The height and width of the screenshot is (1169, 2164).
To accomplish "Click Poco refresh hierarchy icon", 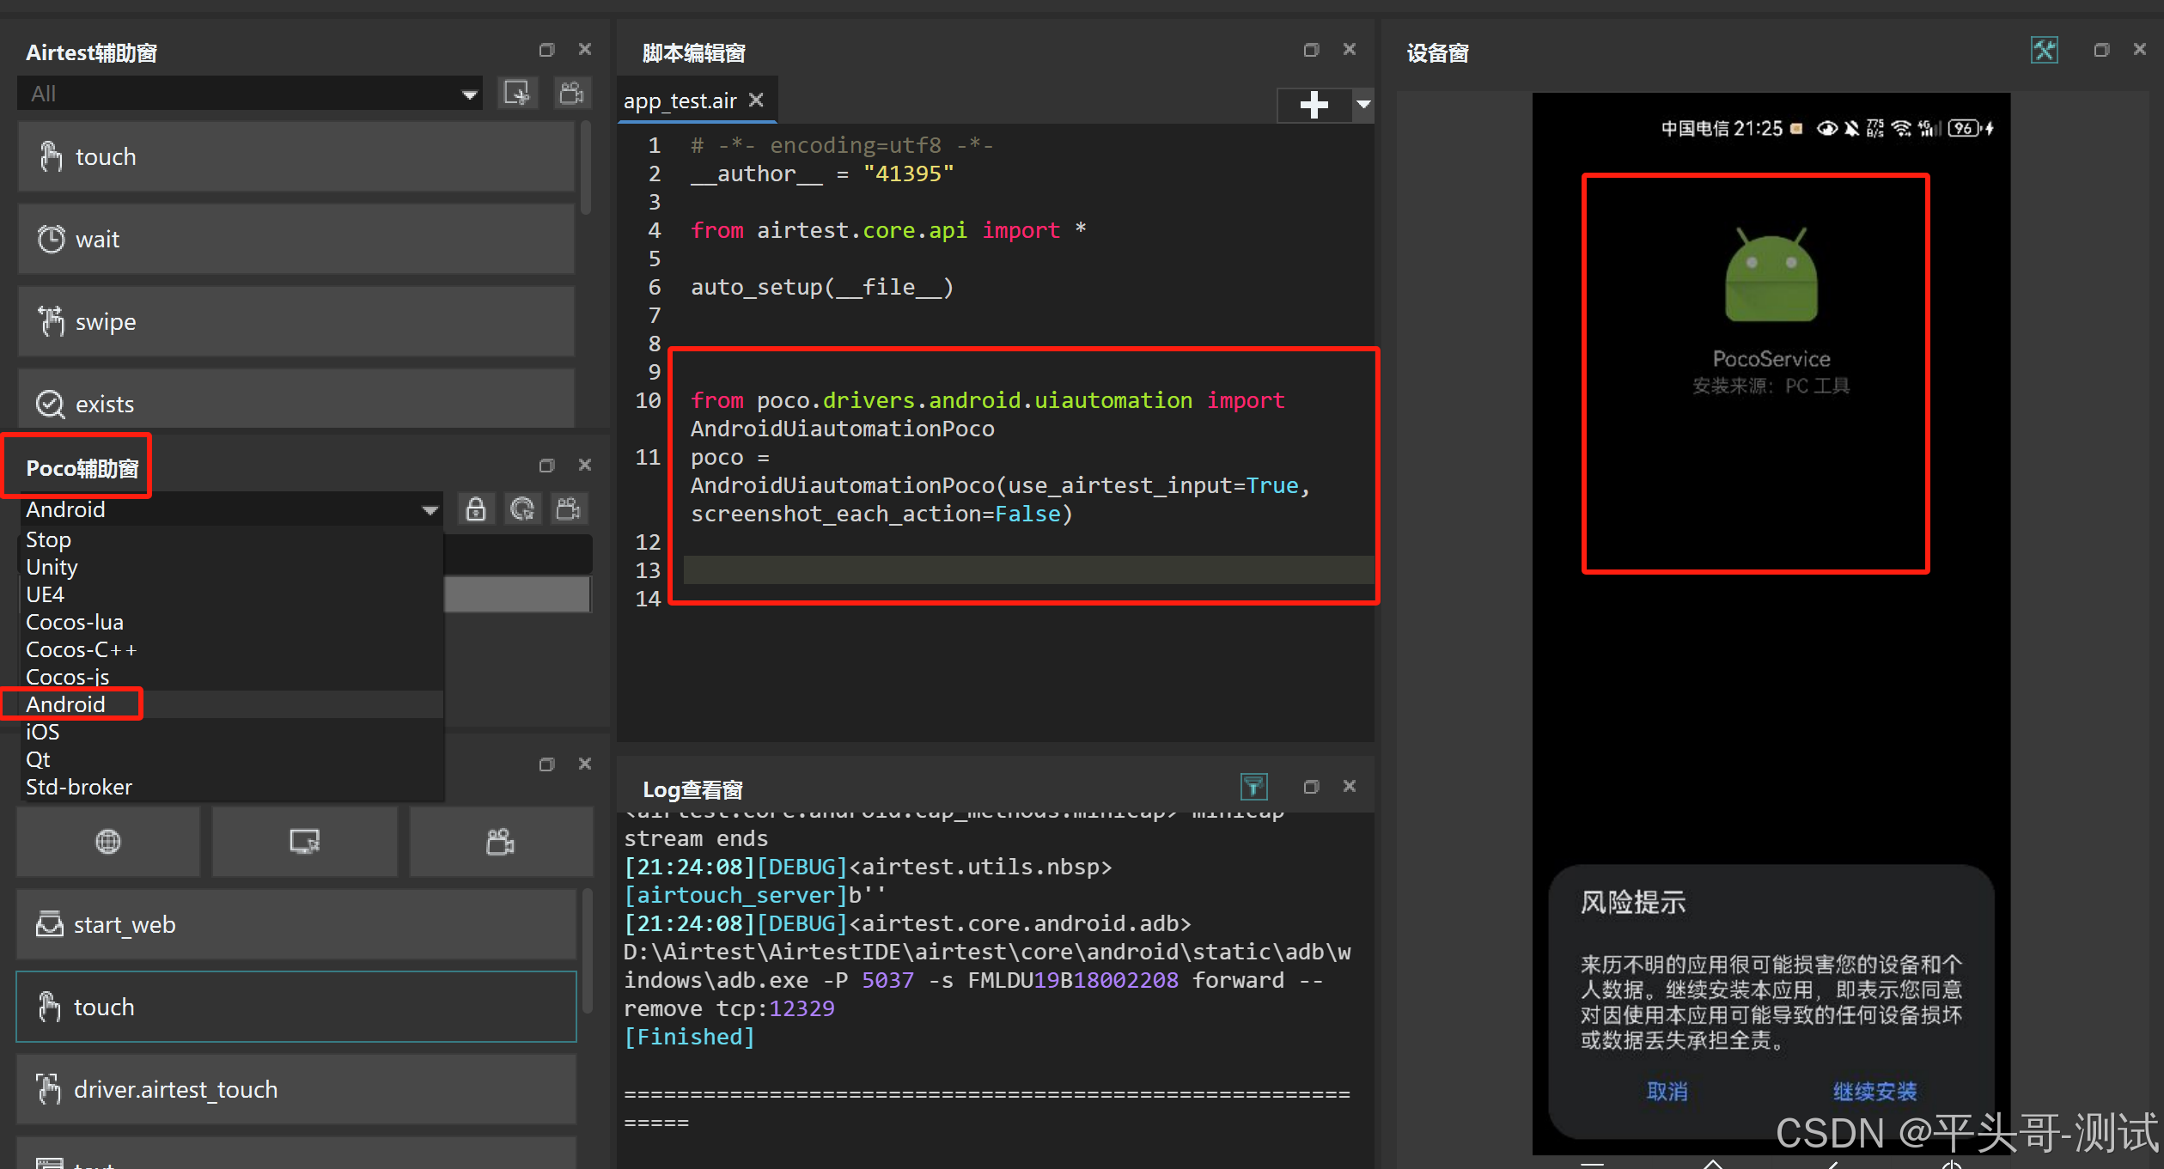I will point(522,509).
